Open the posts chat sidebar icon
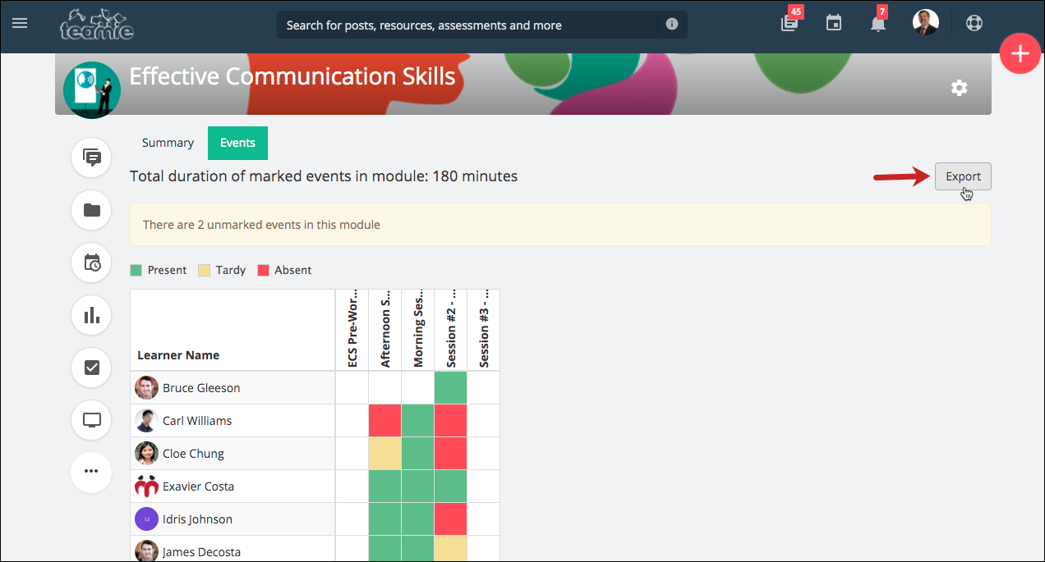Image resolution: width=1045 pixels, height=562 pixels. coord(92,158)
